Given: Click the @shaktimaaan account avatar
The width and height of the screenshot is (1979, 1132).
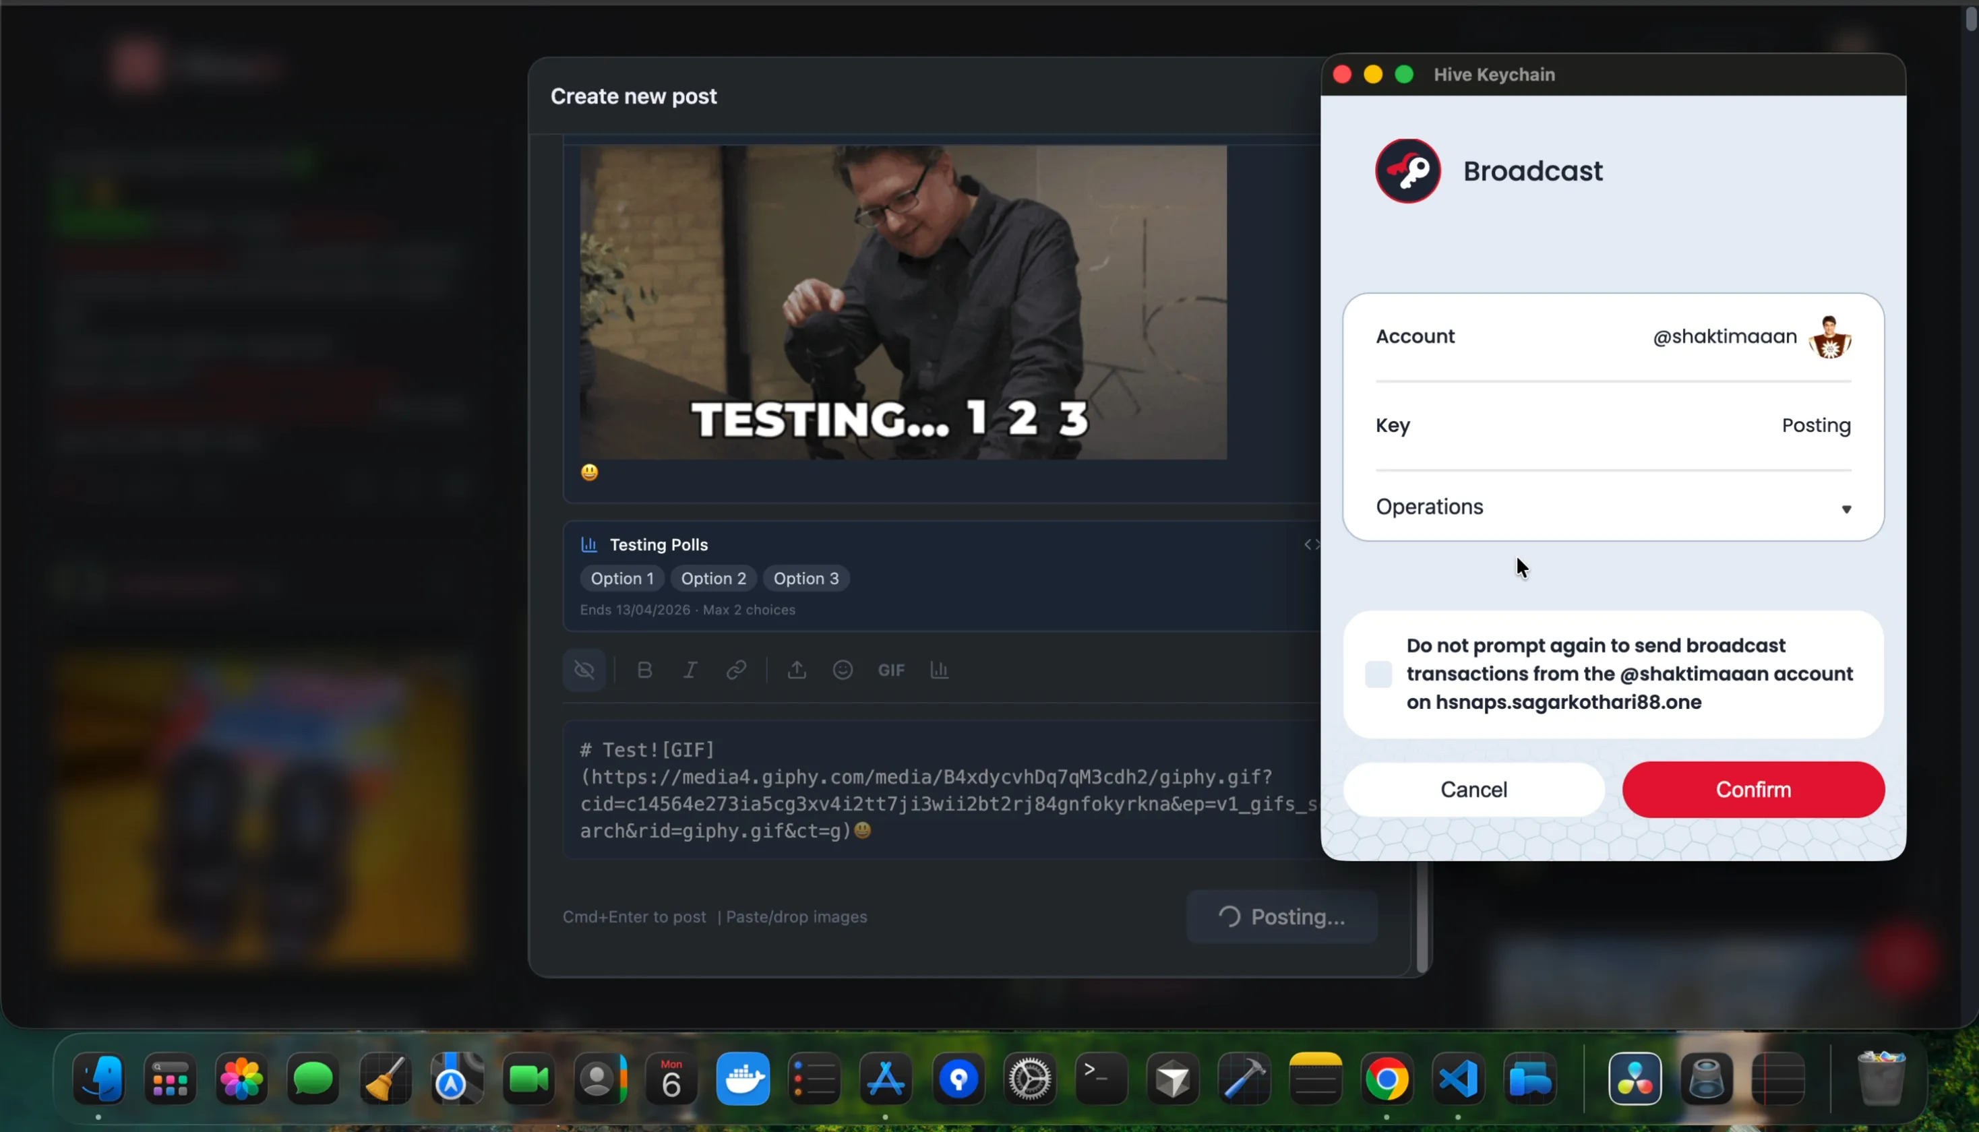Looking at the screenshot, I should click(x=1830, y=338).
